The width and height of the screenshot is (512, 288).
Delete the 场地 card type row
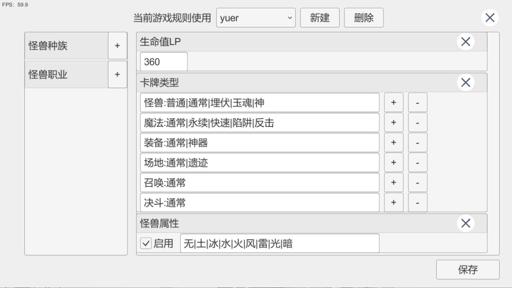[x=418, y=162]
